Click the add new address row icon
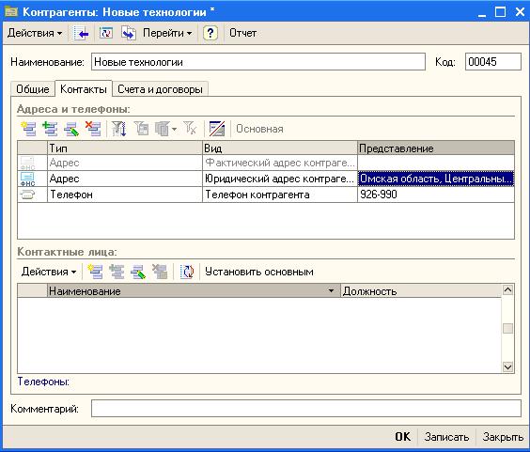Image resolution: width=530 pixels, height=452 pixels. click(x=28, y=129)
